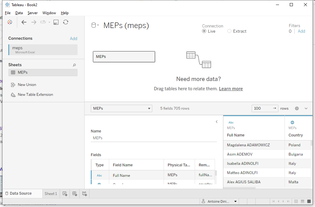Open the Antoine Dini user dropdown
This screenshot has height=207, width=315.
(x=235, y=201)
